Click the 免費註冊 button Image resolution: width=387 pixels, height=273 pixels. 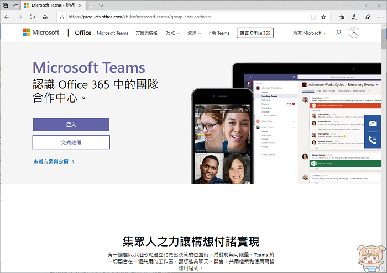click(x=71, y=142)
